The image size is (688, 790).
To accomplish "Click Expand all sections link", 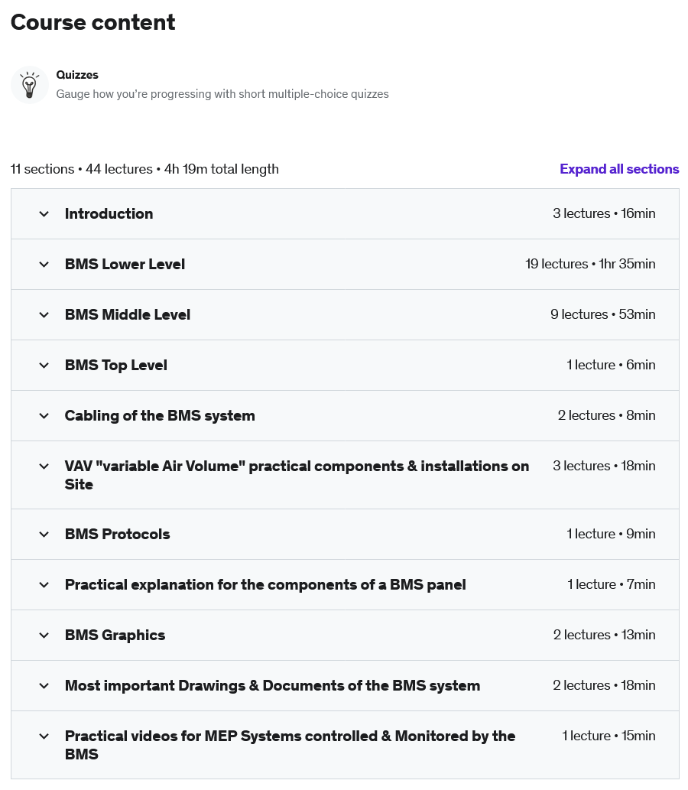I will point(619,169).
